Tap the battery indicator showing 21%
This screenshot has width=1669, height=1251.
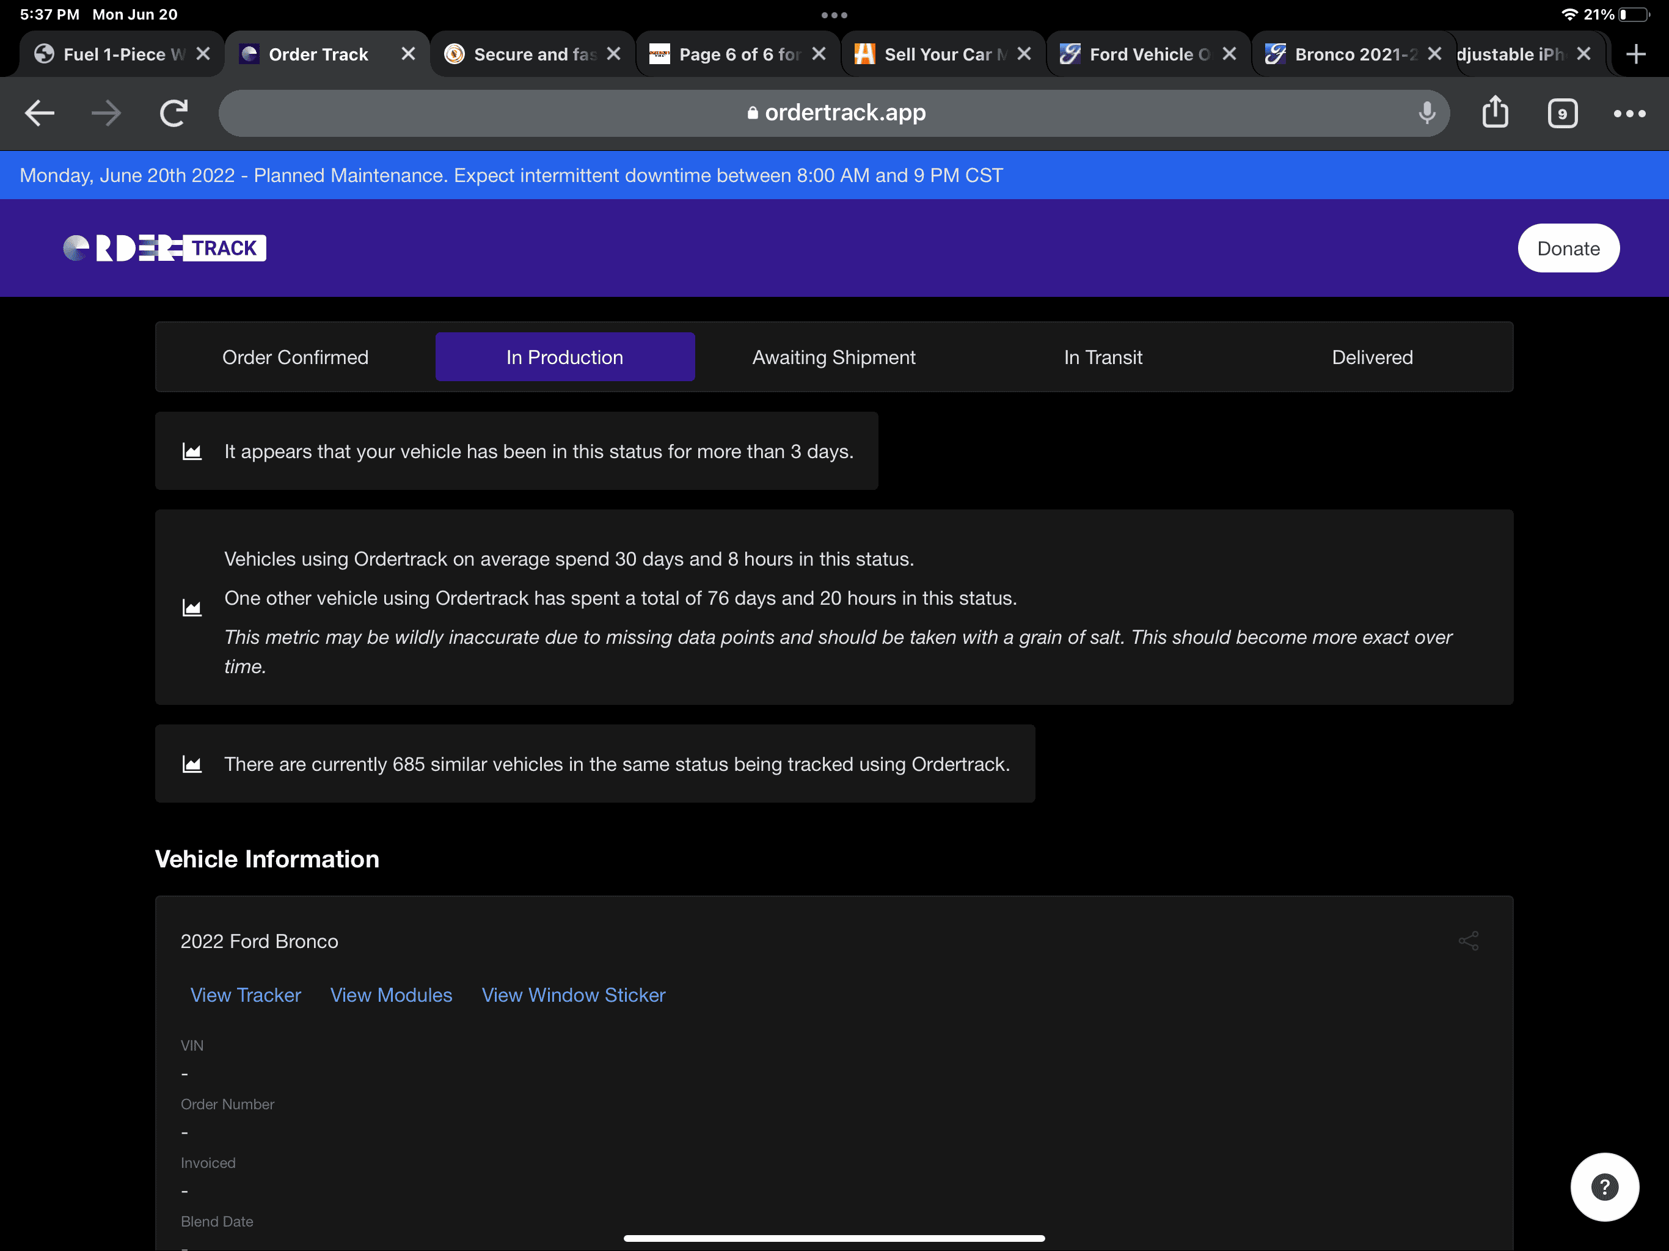pos(1616,14)
